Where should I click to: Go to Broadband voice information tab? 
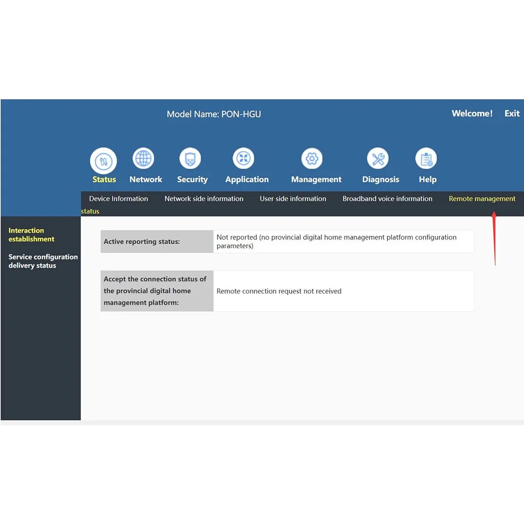click(x=387, y=199)
